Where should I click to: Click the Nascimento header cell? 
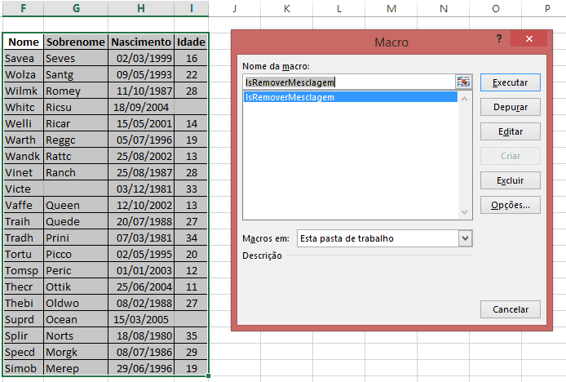[x=141, y=42]
